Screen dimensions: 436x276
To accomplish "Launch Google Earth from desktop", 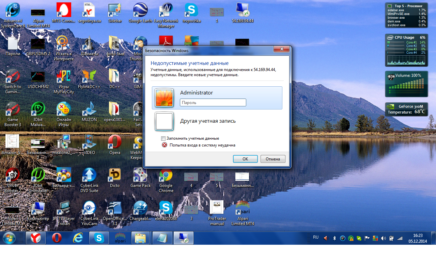I will click(x=140, y=14).
